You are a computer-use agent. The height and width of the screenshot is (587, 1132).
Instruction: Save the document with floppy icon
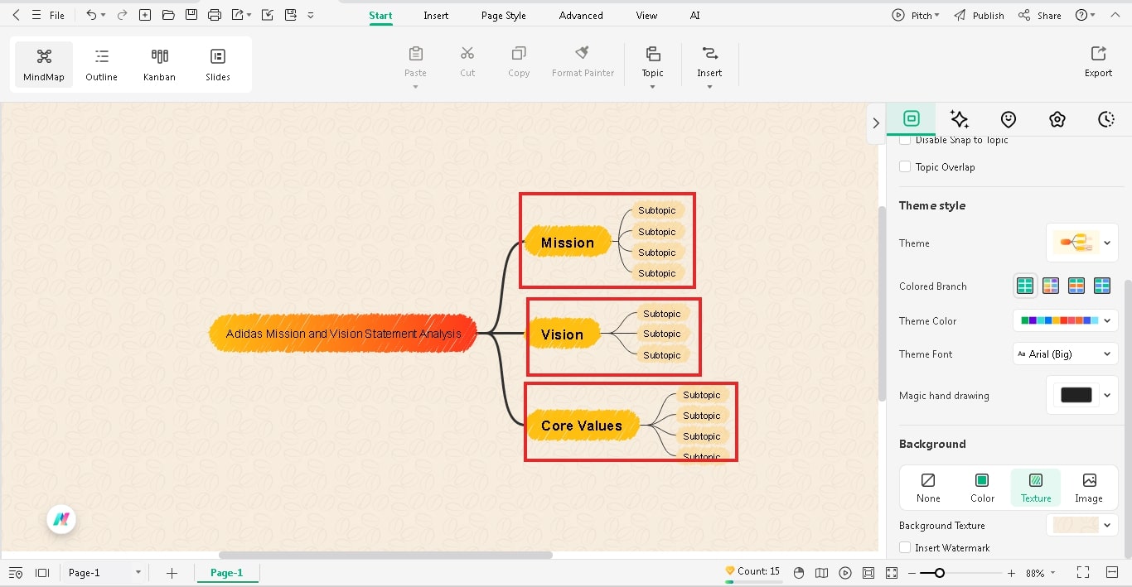point(191,15)
